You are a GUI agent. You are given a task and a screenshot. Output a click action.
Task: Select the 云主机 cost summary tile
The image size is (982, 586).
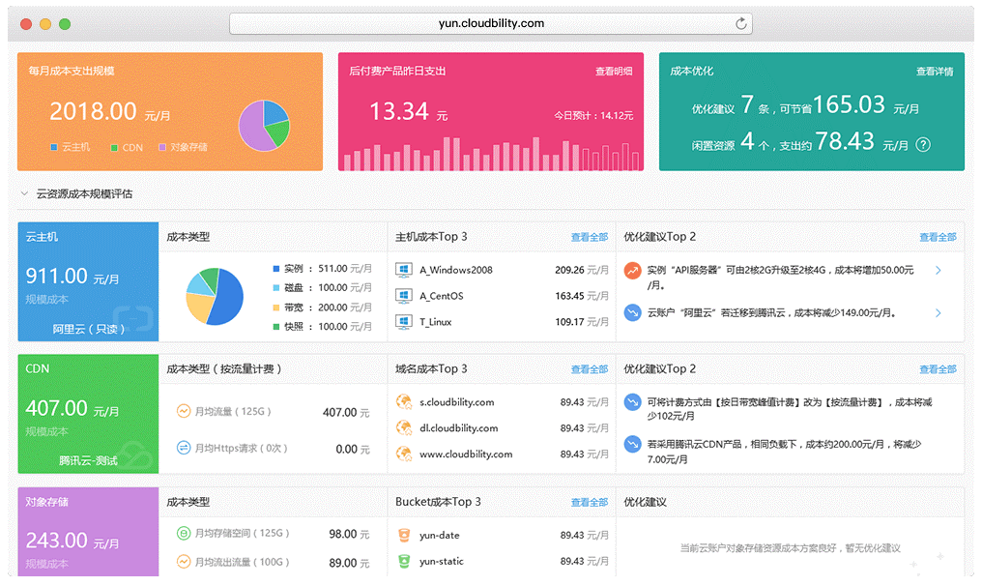(x=88, y=281)
